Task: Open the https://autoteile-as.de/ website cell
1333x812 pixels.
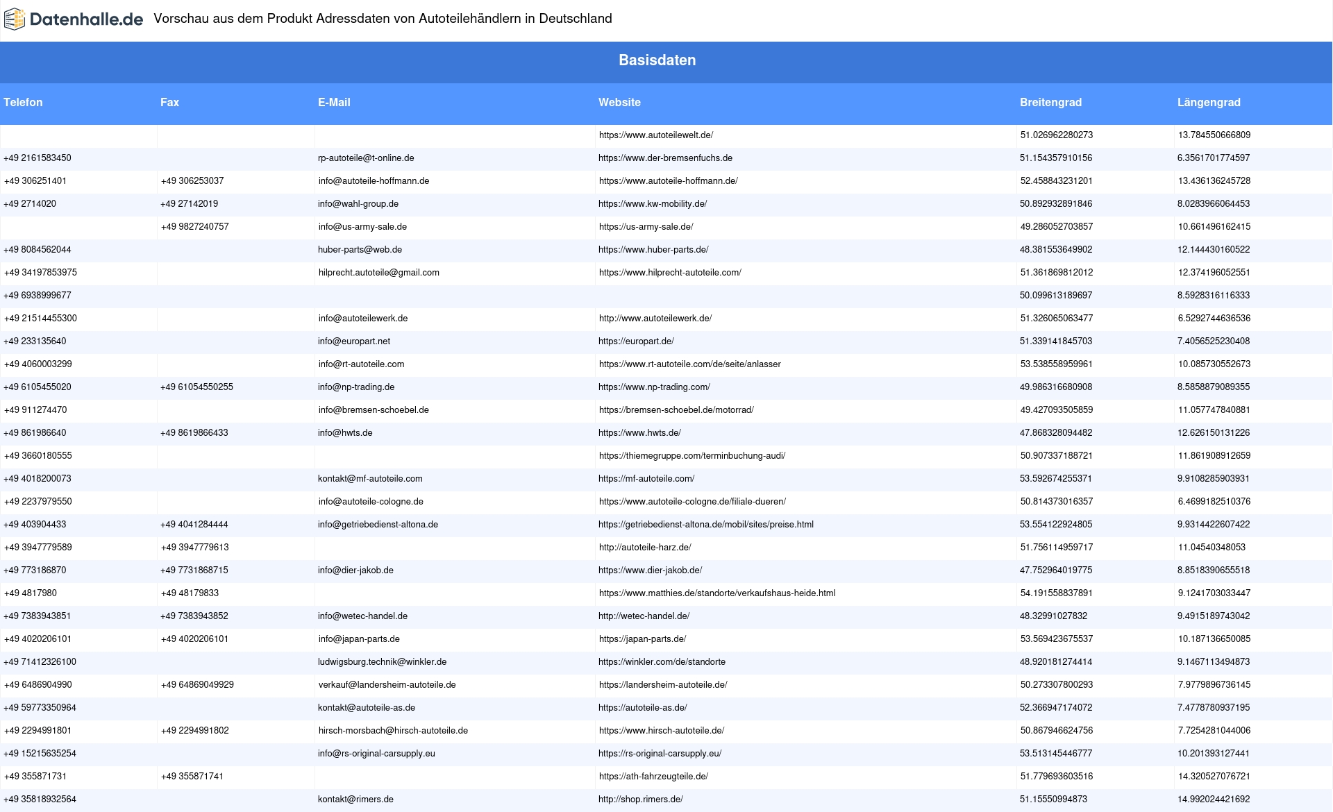Action: [x=643, y=708]
